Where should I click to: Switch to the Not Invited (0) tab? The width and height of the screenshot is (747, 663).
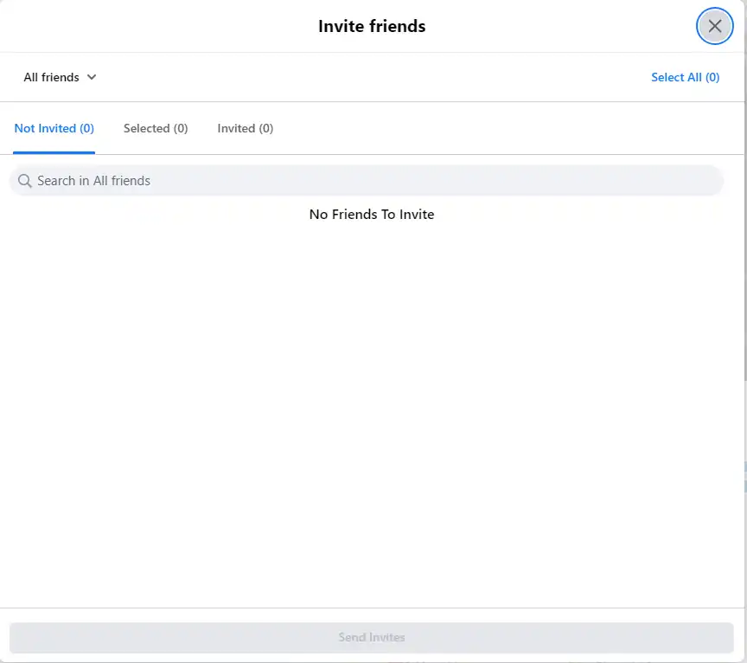pos(54,128)
